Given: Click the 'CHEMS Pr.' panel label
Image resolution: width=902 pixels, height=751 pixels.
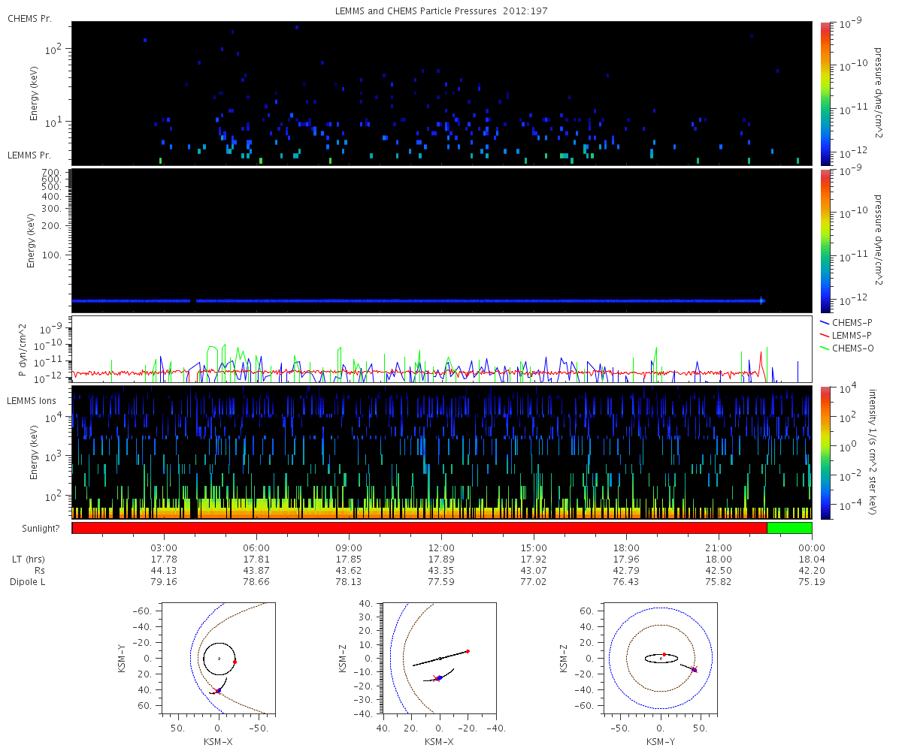Looking at the screenshot, I should 29,18.
